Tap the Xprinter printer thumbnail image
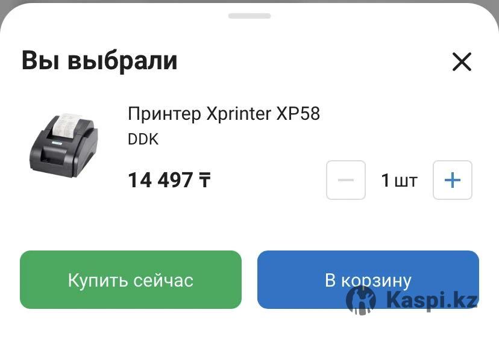The width and height of the screenshot is (499, 339). (x=64, y=146)
